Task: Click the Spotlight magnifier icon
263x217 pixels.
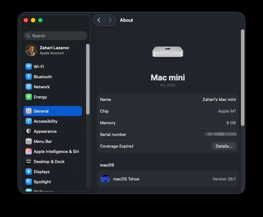Action: tap(29, 182)
